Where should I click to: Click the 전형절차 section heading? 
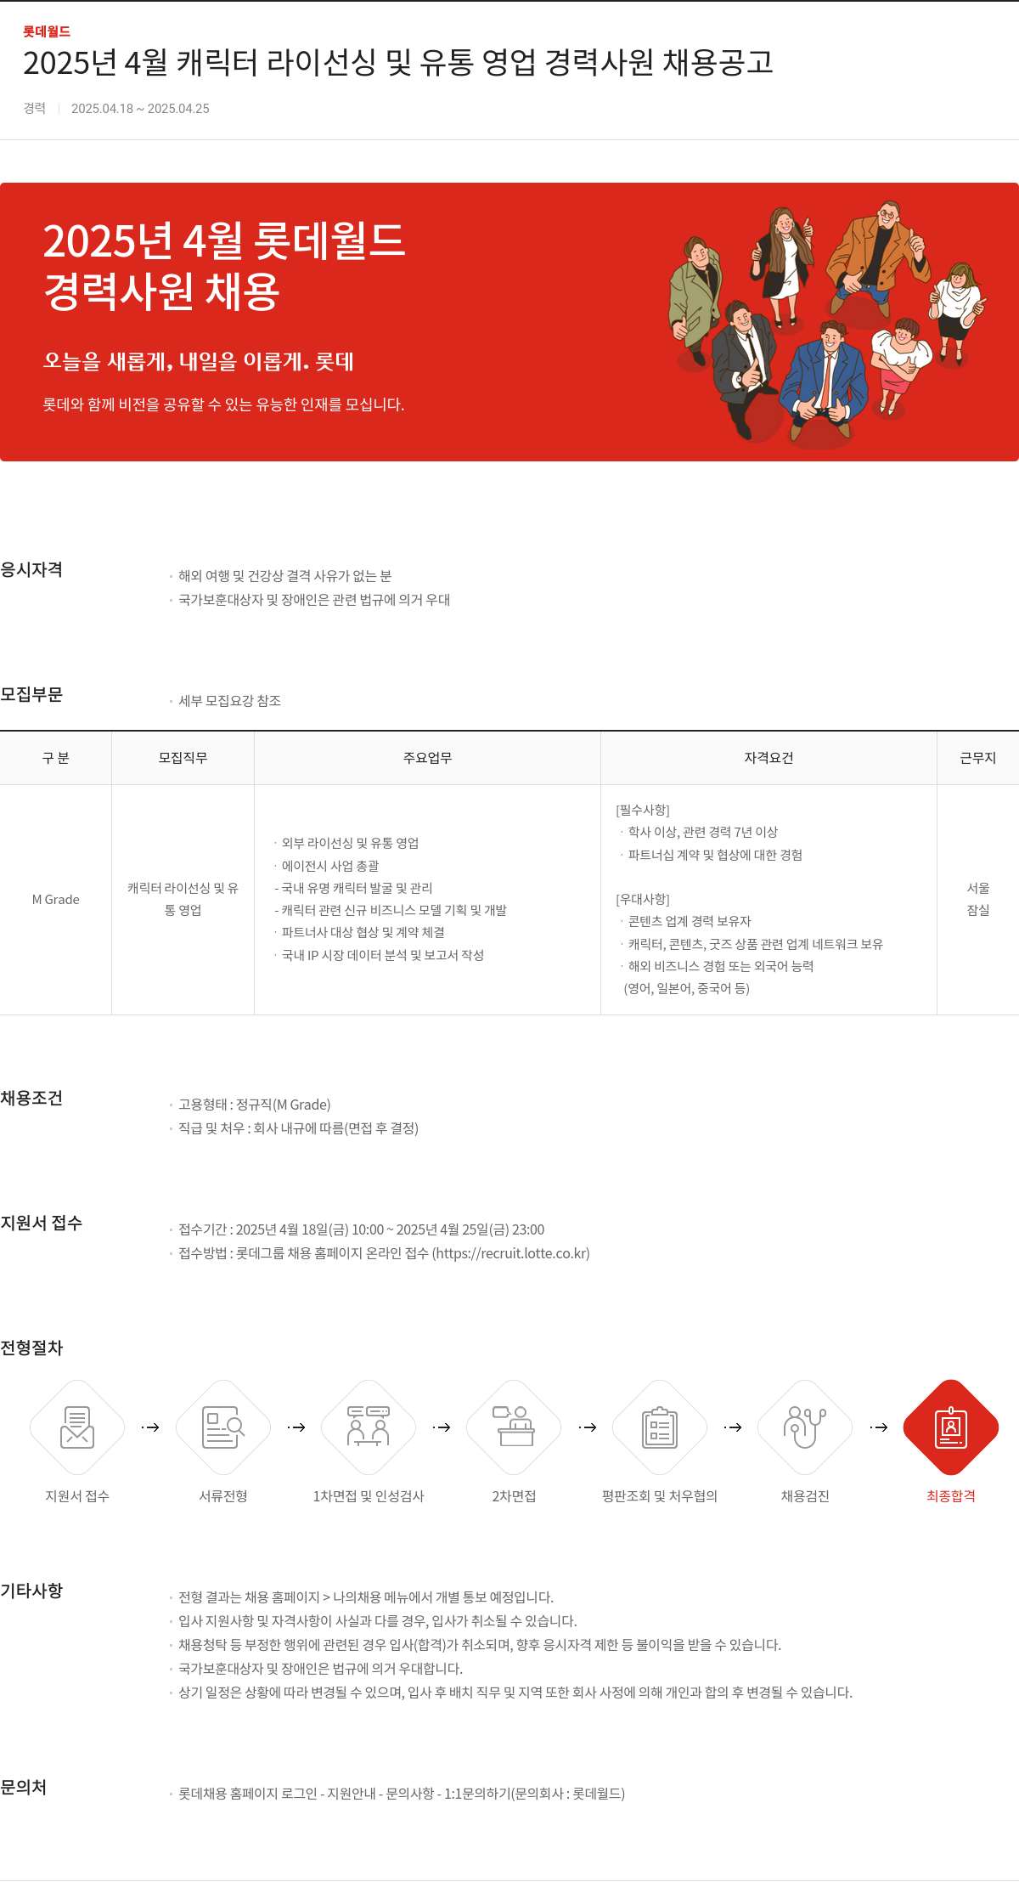[x=31, y=1348]
